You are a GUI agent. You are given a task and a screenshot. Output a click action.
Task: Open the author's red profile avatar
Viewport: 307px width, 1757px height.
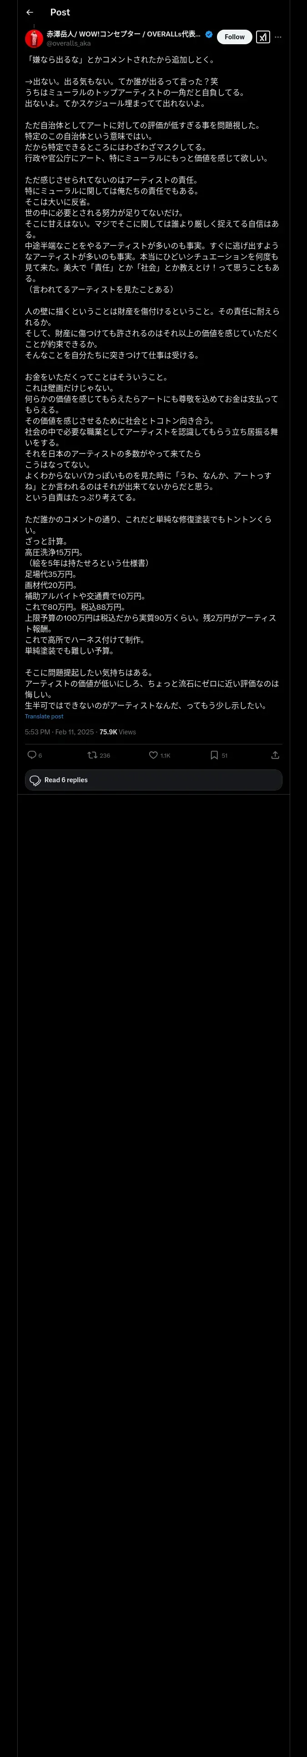pyautogui.click(x=34, y=38)
